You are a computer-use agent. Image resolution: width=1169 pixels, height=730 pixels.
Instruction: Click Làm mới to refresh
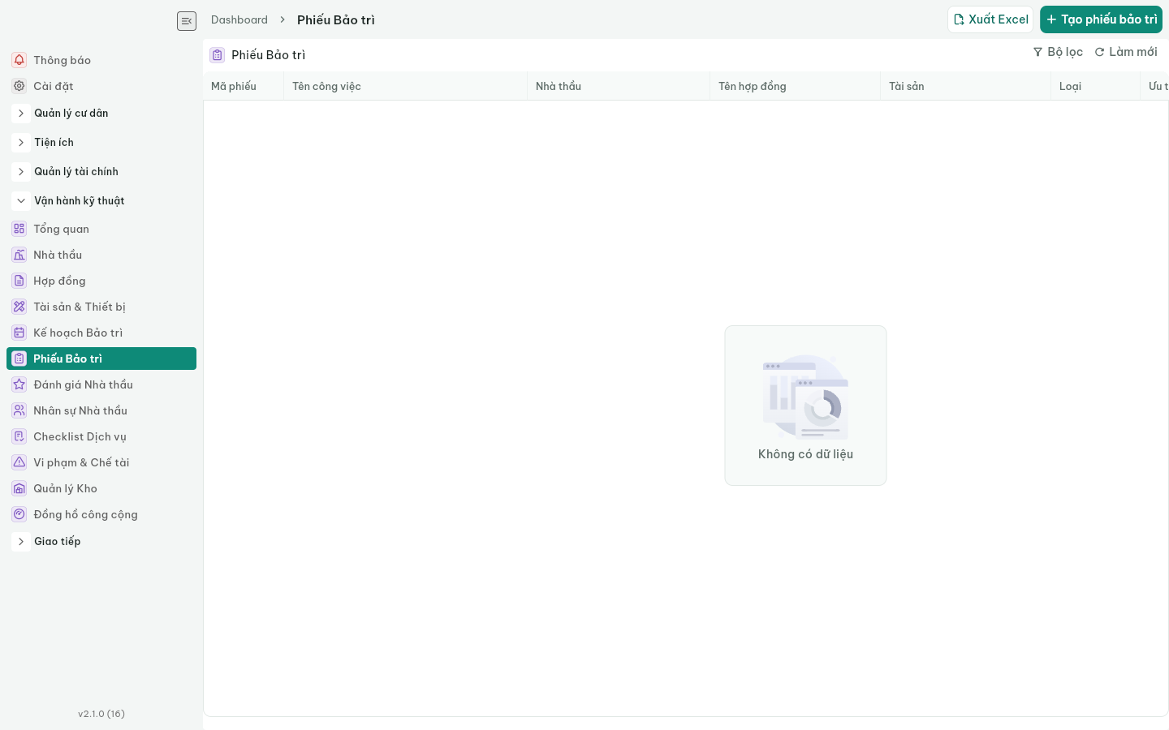pos(1126,52)
